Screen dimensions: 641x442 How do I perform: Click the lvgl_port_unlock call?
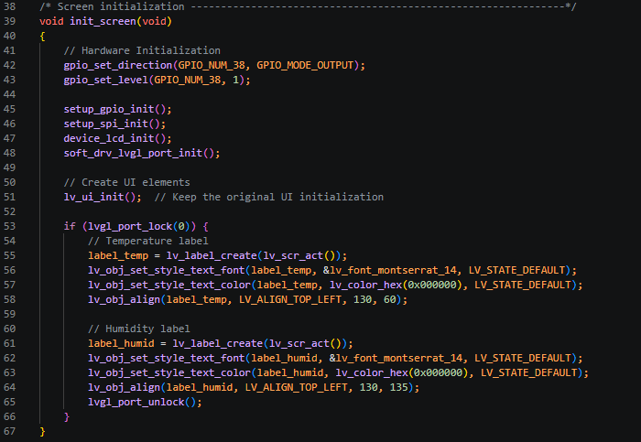coord(136,403)
